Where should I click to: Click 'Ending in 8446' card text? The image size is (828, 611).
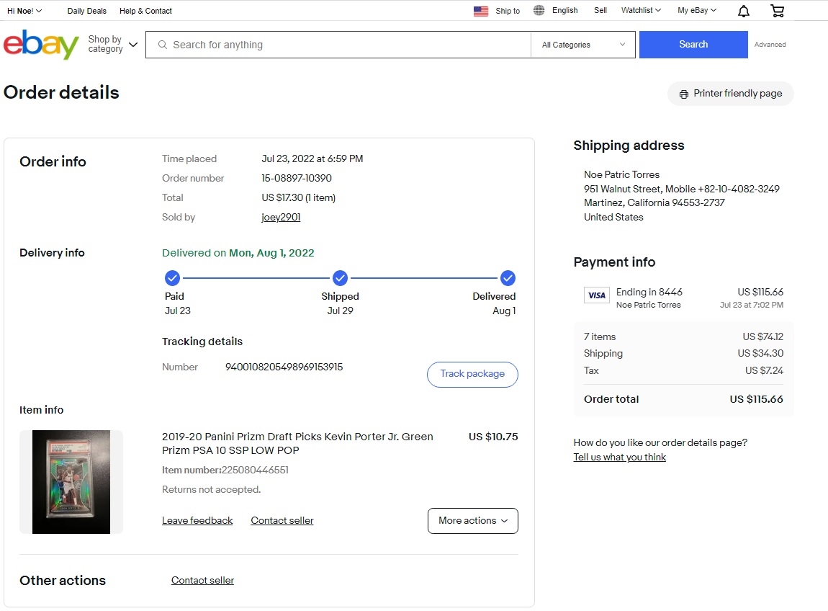[649, 292]
